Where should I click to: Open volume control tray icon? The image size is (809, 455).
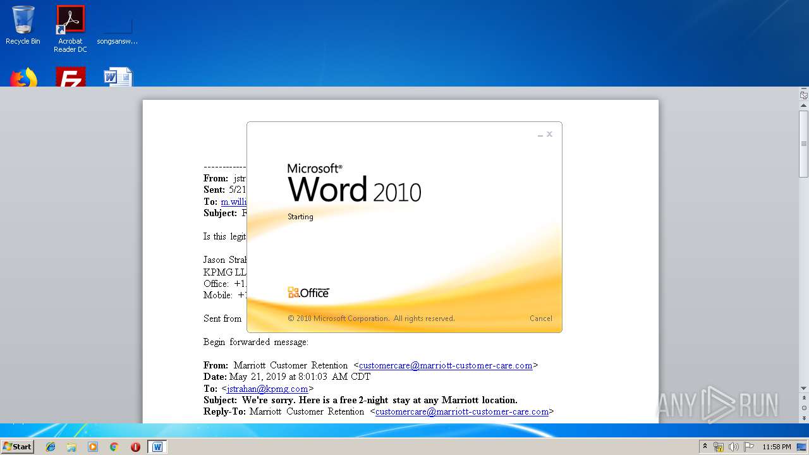click(734, 447)
